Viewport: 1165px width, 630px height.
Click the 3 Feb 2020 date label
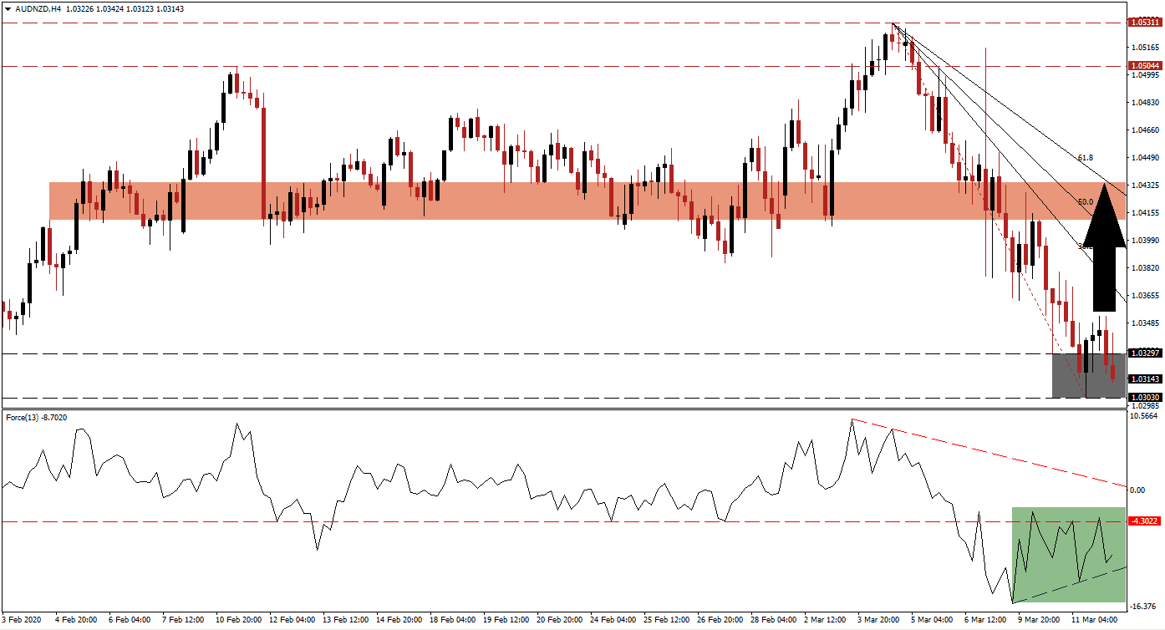pos(23,620)
